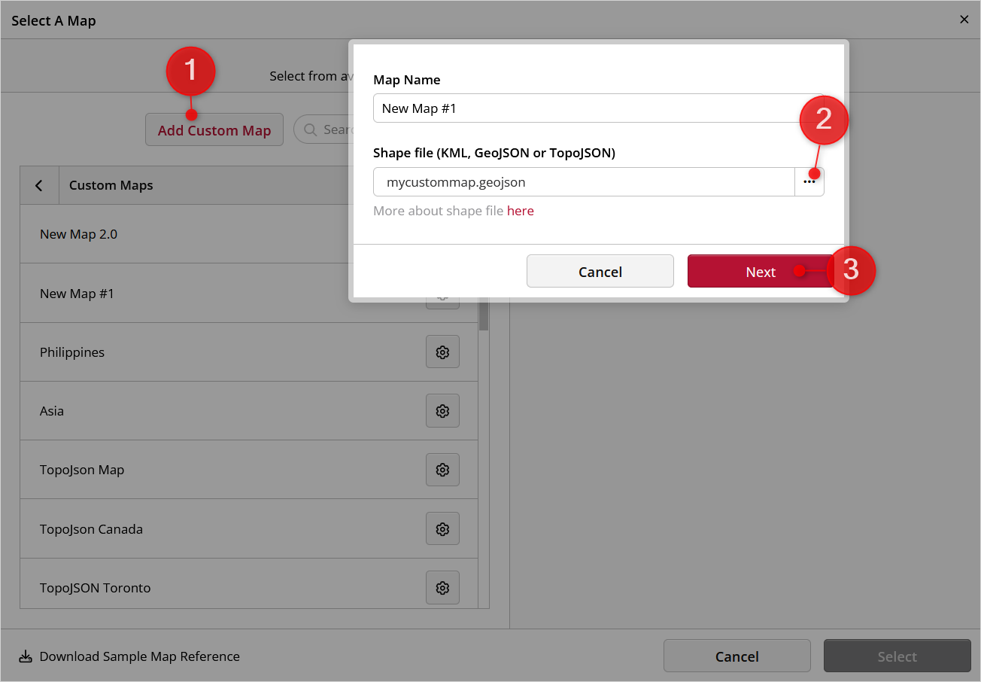Cancel the add custom map dialog
The image size is (981, 682).
pos(600,271)
